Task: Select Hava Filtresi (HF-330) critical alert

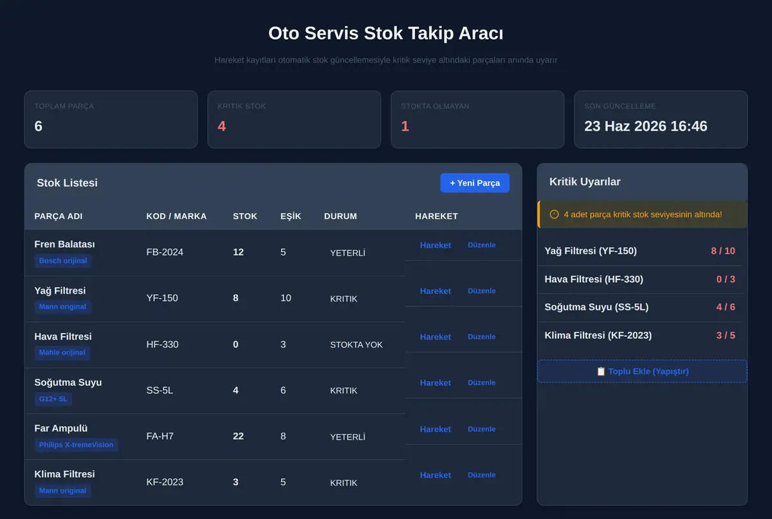Action: (640, 279)
